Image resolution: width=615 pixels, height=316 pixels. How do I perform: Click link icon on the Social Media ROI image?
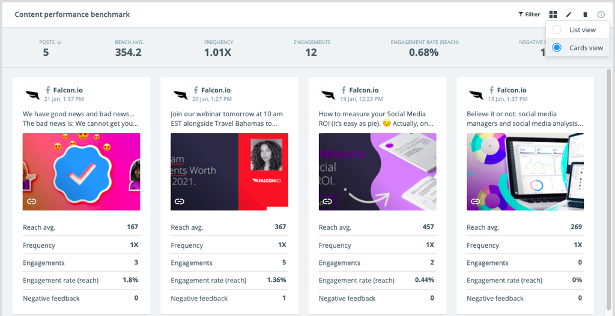point(327,201)
